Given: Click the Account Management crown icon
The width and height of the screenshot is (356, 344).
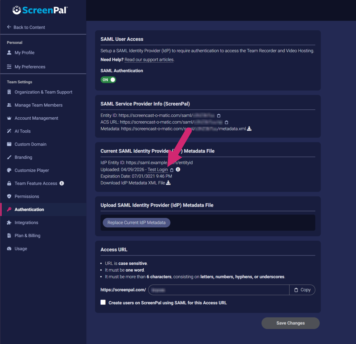Looking at the screenshot, I should [9, 118].
